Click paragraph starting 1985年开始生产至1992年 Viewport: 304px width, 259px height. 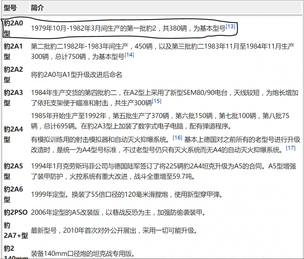click(160, 121)
